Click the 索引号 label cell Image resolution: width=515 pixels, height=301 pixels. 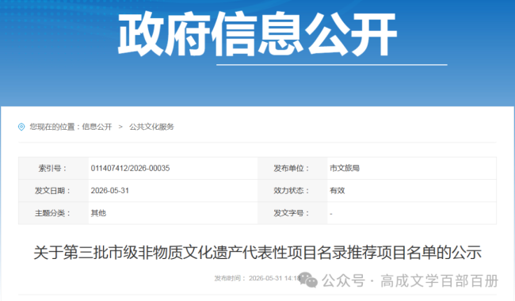coord(54,169)
